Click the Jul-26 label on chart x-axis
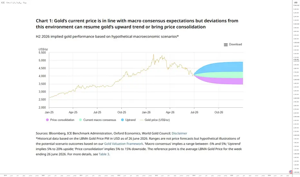Viewport: 300px width, 177px height. tap(194, 112)
